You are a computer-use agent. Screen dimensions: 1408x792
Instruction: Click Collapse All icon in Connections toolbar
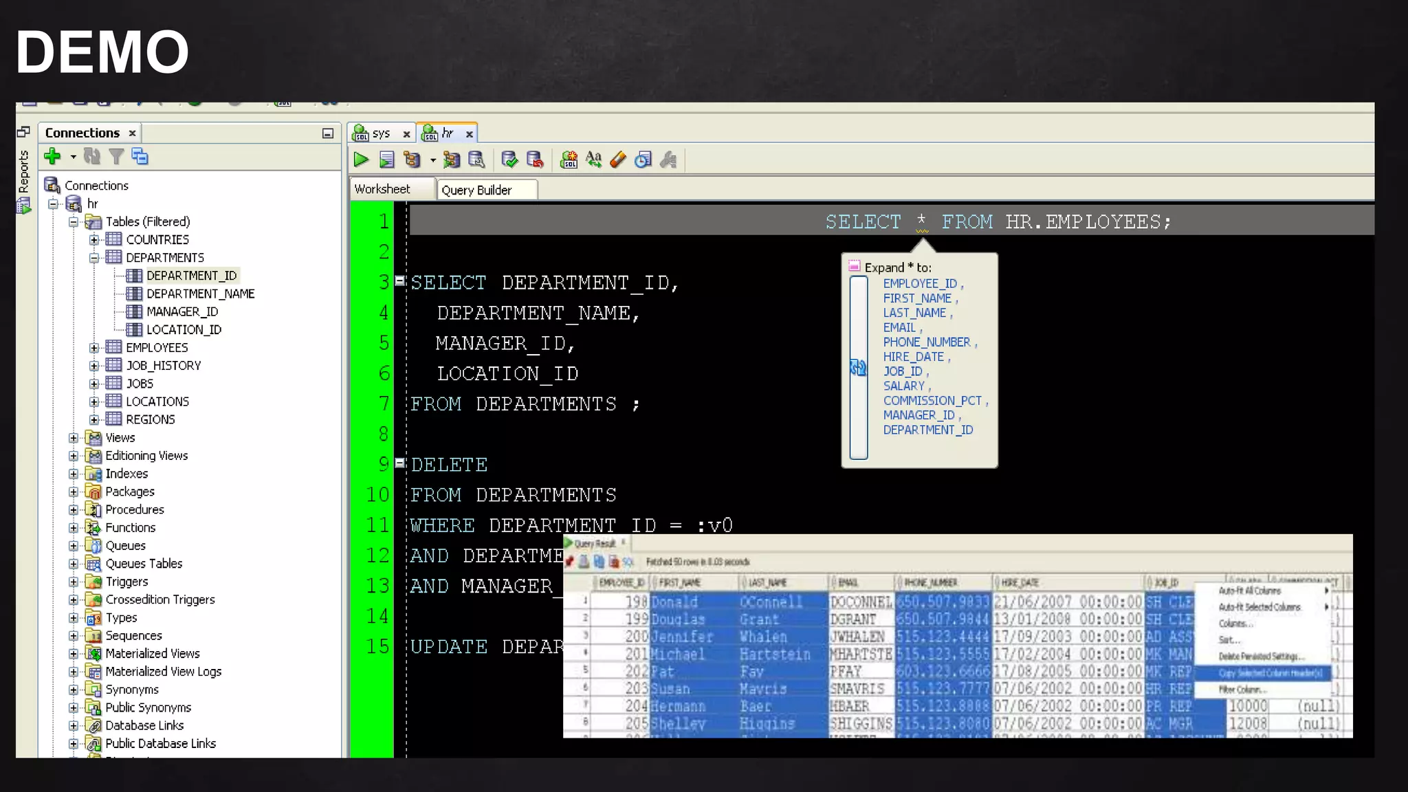[140, 157]
